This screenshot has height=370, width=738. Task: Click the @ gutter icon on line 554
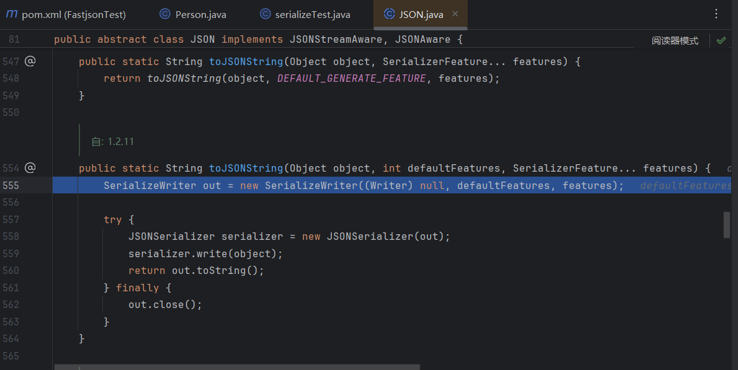pyautogui.click(x=30, y=168)
